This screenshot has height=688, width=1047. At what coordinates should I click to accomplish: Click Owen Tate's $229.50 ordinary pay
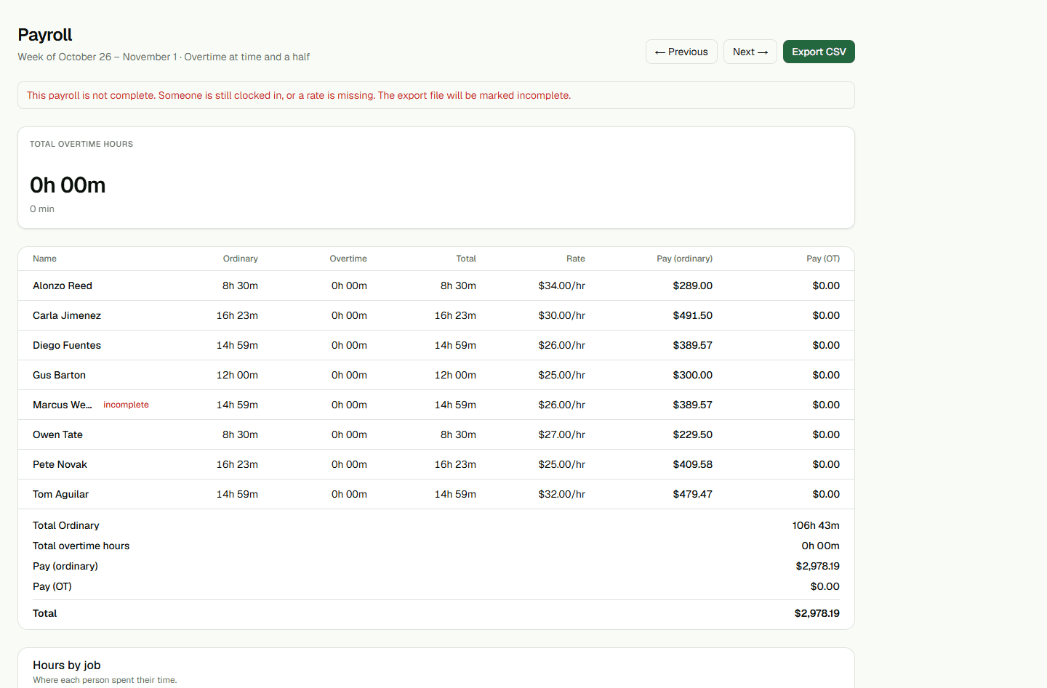[x=692, y=434]
